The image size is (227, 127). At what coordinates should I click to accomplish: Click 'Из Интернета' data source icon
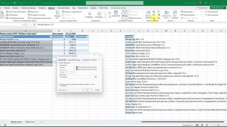[7, 15]
